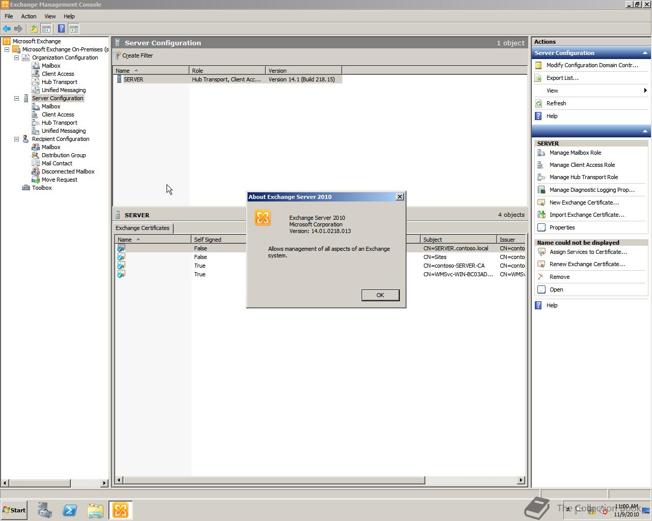
Task: Select the SERVER row in server list
Action: [x=228, y=79]
